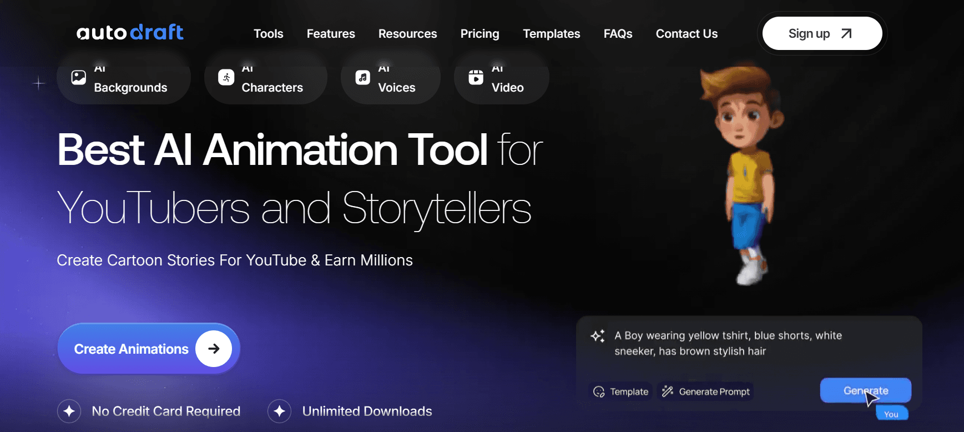Click the Sign up button
Image resolution: width=964 pixels, height=432 pixels.
click(x=822, y=33)
